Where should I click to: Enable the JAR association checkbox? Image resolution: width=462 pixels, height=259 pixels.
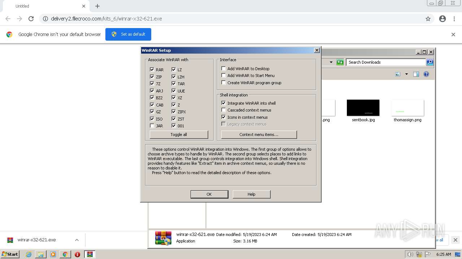(x=152, y=126)
